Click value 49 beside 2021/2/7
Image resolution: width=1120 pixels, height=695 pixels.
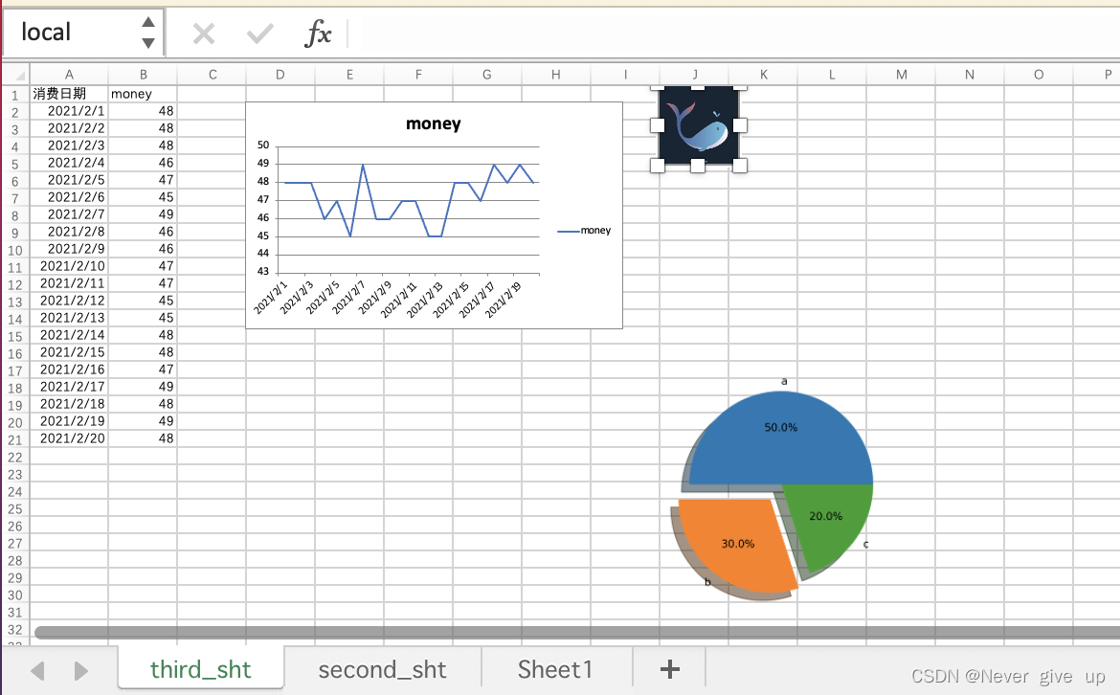pos(143,214)
